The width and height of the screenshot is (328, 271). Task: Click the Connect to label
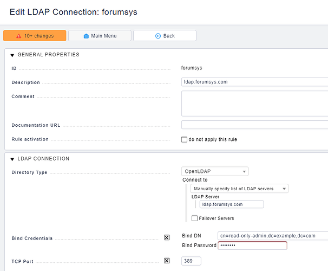click(x=195, y=180)
